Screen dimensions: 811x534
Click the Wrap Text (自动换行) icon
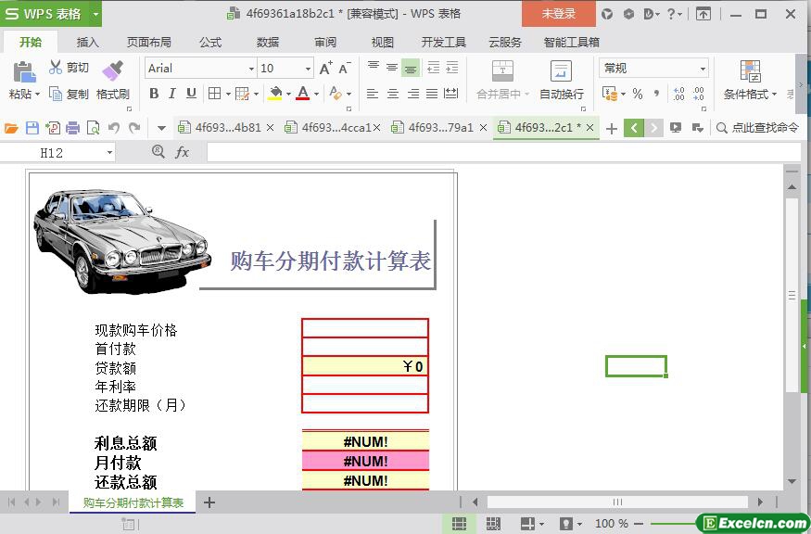click(561, 72)
